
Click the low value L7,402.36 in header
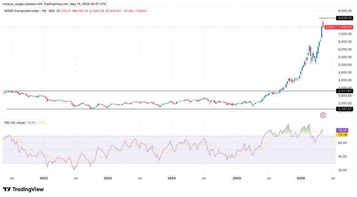pyautogui.click(x=97, y=11)
